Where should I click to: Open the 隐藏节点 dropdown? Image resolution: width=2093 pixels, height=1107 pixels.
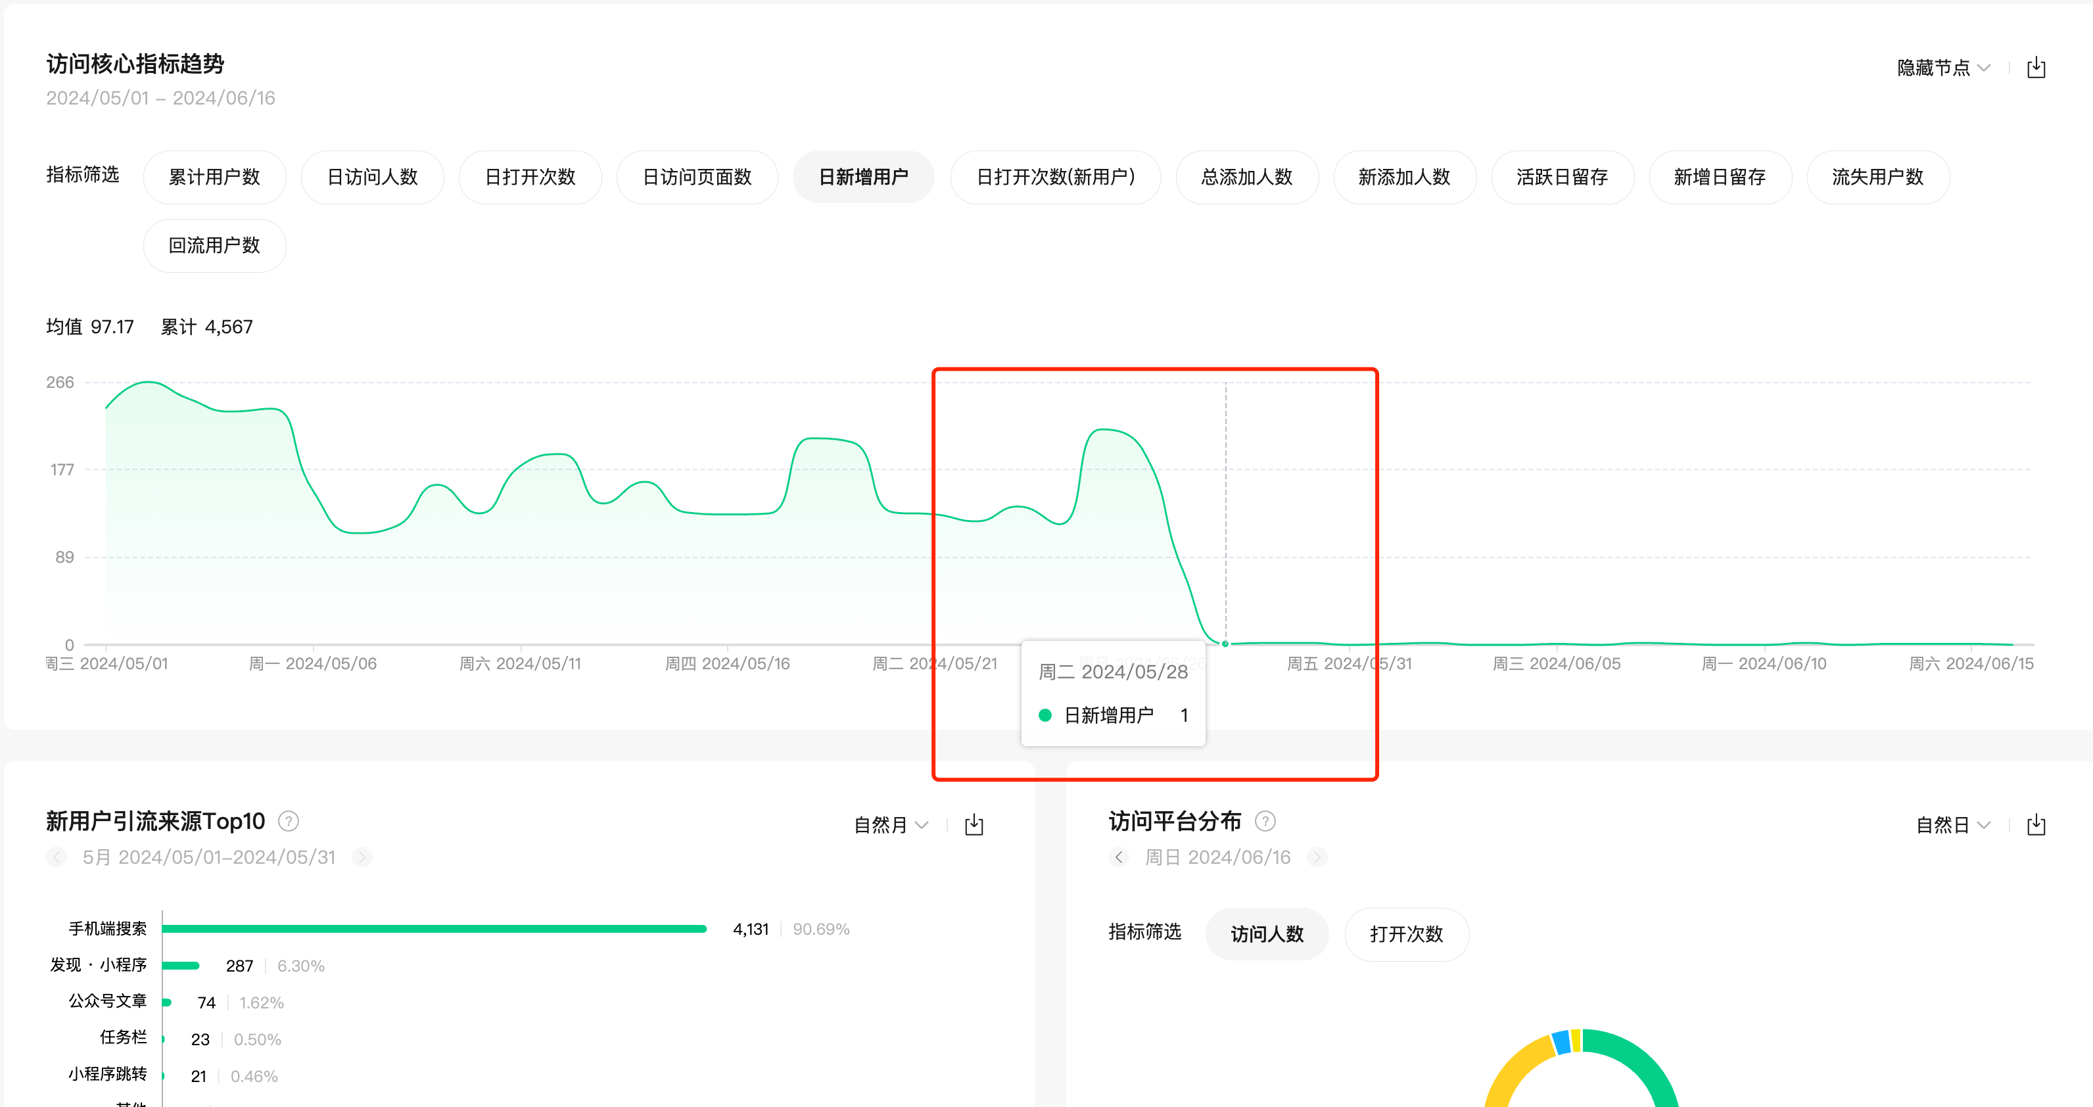point(1942,68)
